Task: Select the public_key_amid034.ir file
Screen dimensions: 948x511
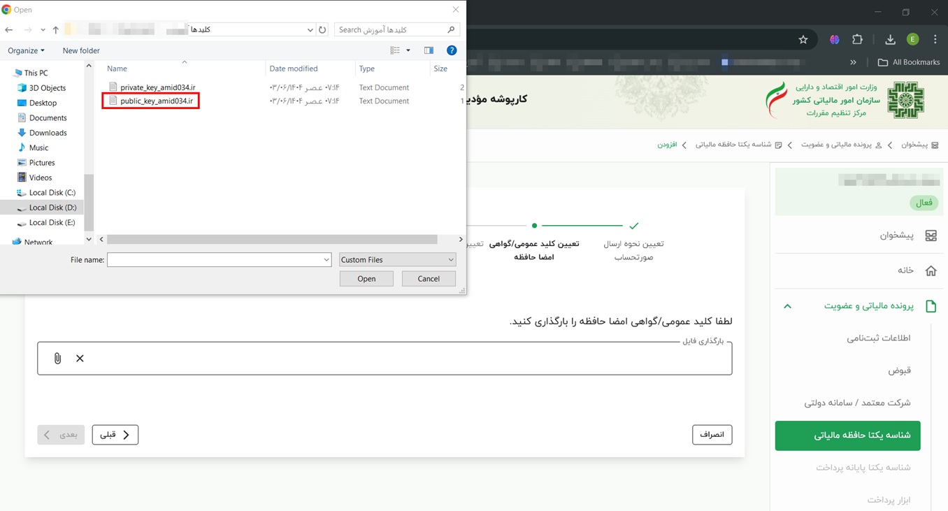Action: pyautogui.click(x=156, y=101)
